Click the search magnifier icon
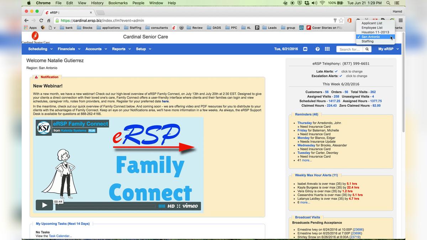Viewport: 427px width, 240px height. [367, 49]
